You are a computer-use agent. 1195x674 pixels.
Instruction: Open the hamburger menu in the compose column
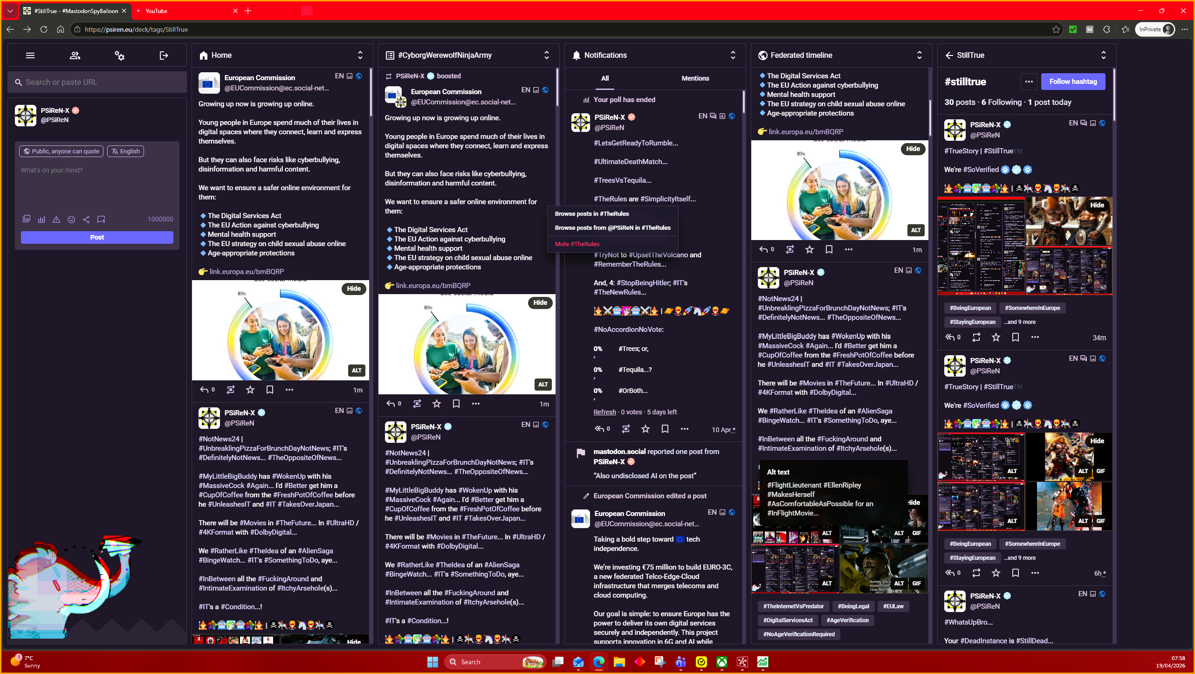pyautogui.click(x=30, y=55)
